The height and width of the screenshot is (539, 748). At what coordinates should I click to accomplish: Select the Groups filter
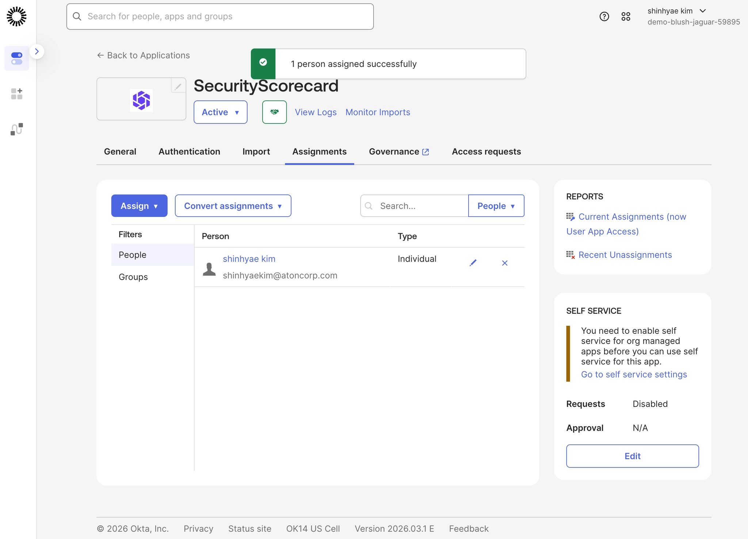(133, 277)
